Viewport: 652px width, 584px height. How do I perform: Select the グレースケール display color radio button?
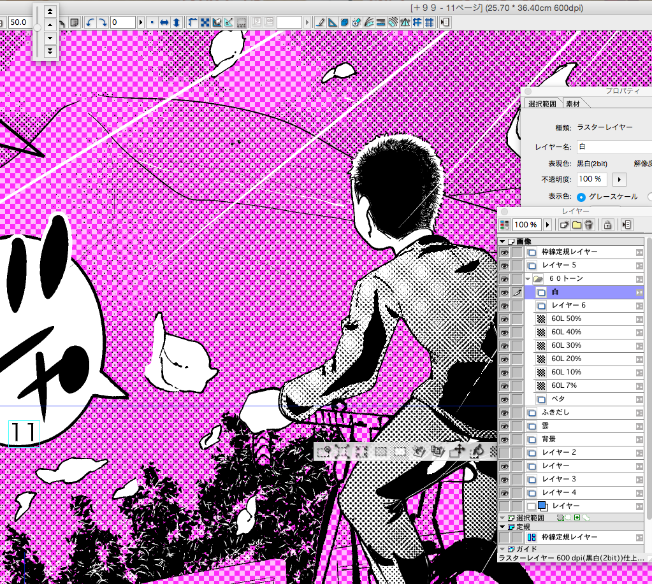[x=581, y=197]
